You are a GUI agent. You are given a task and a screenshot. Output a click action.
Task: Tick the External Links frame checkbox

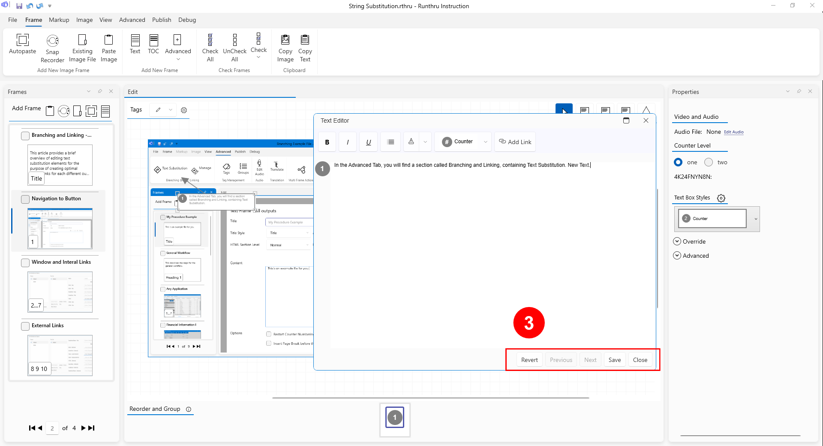25,326
